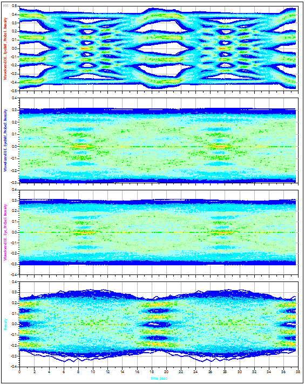Select the blue EyeDiff_Probe2.Density axis label
305x385 pixels.
(x=5, y=140)
